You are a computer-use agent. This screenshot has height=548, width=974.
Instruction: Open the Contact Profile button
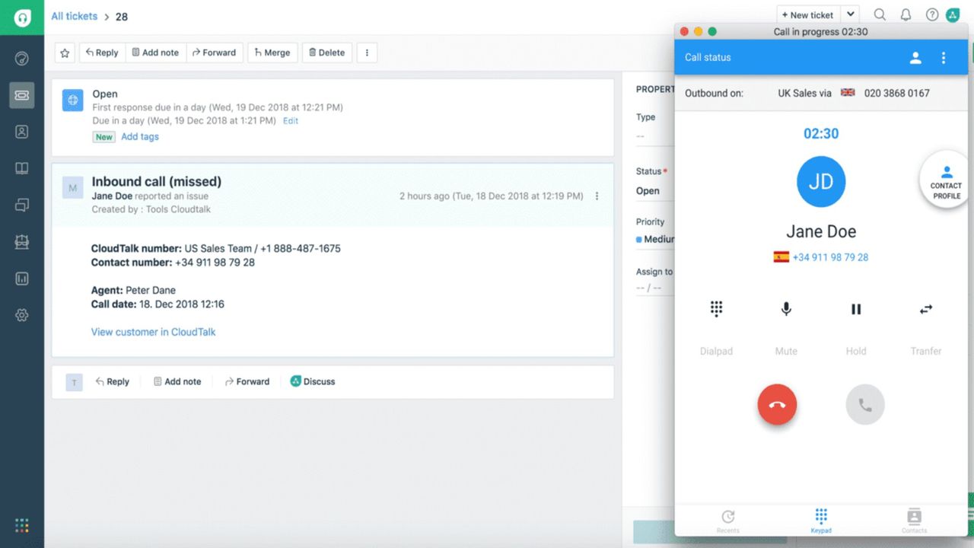pyautogui.click(x=946, y=180)
